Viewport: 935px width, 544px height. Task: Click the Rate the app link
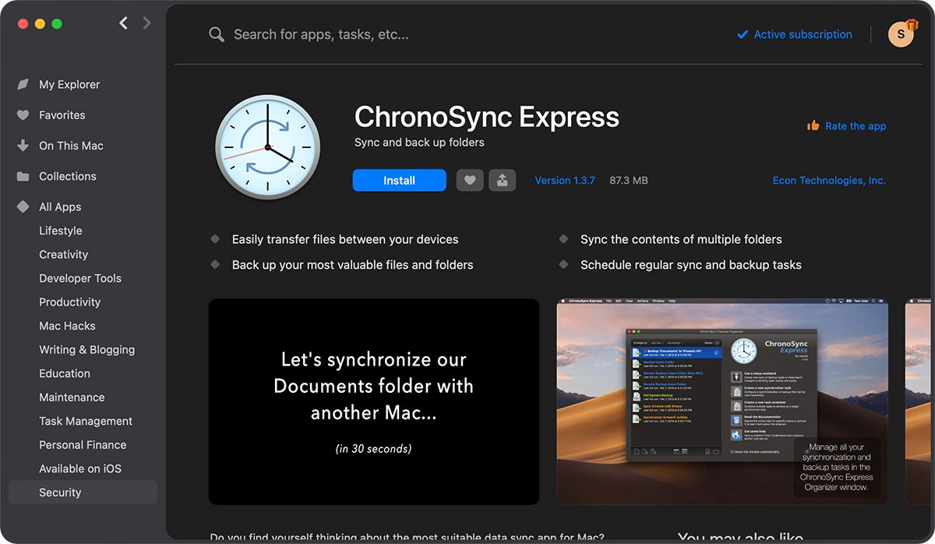pyautogui.click(x=856, y=125)
